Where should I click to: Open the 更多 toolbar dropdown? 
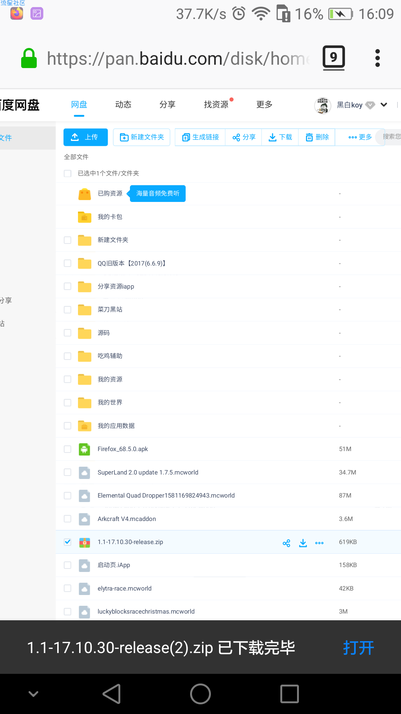[x=360, y=137]
